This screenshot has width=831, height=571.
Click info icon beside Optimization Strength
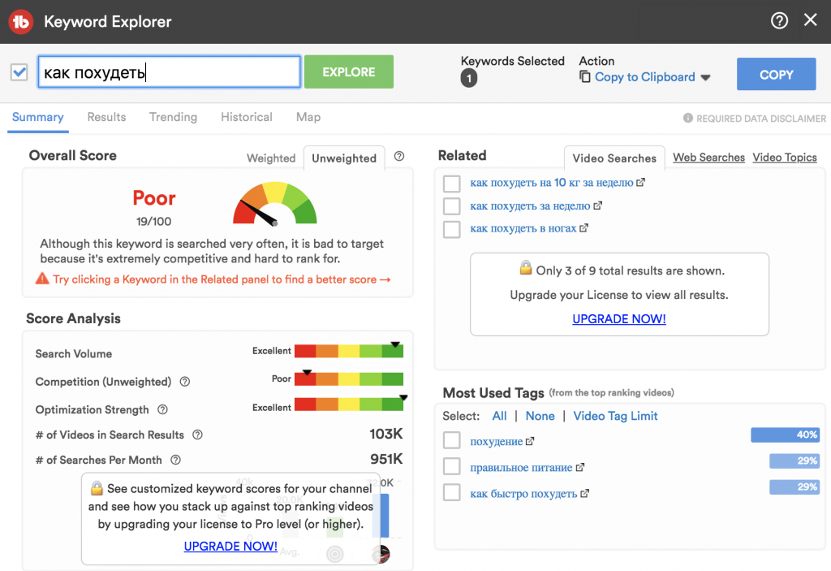[163, 409]
